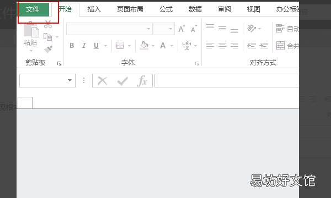Open the phonetic guide dropdown arrow
The height and width of the screenshot is (198, 331).
[195, 46]
